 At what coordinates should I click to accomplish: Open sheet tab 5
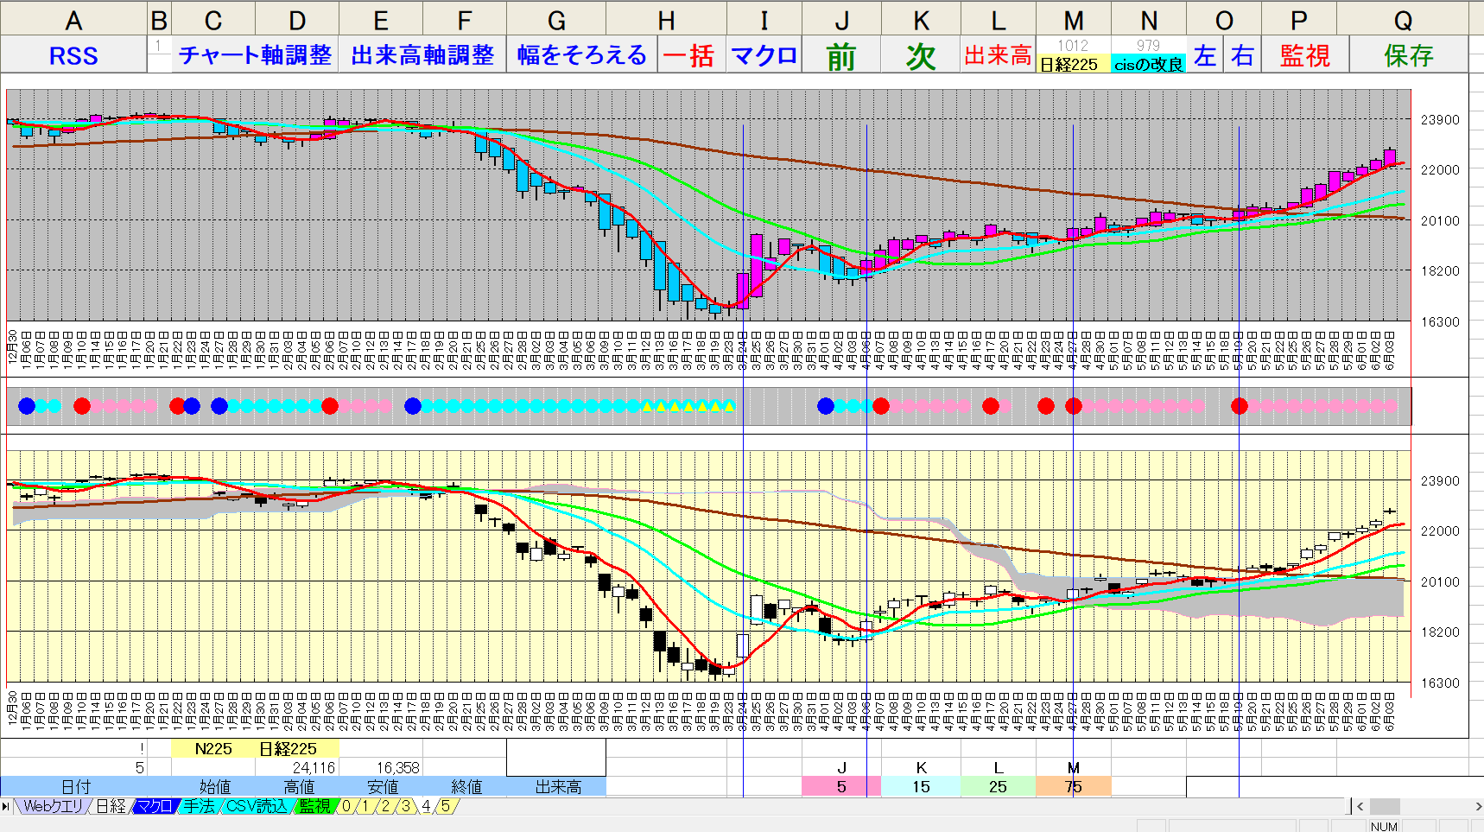[x=446, y=806]
